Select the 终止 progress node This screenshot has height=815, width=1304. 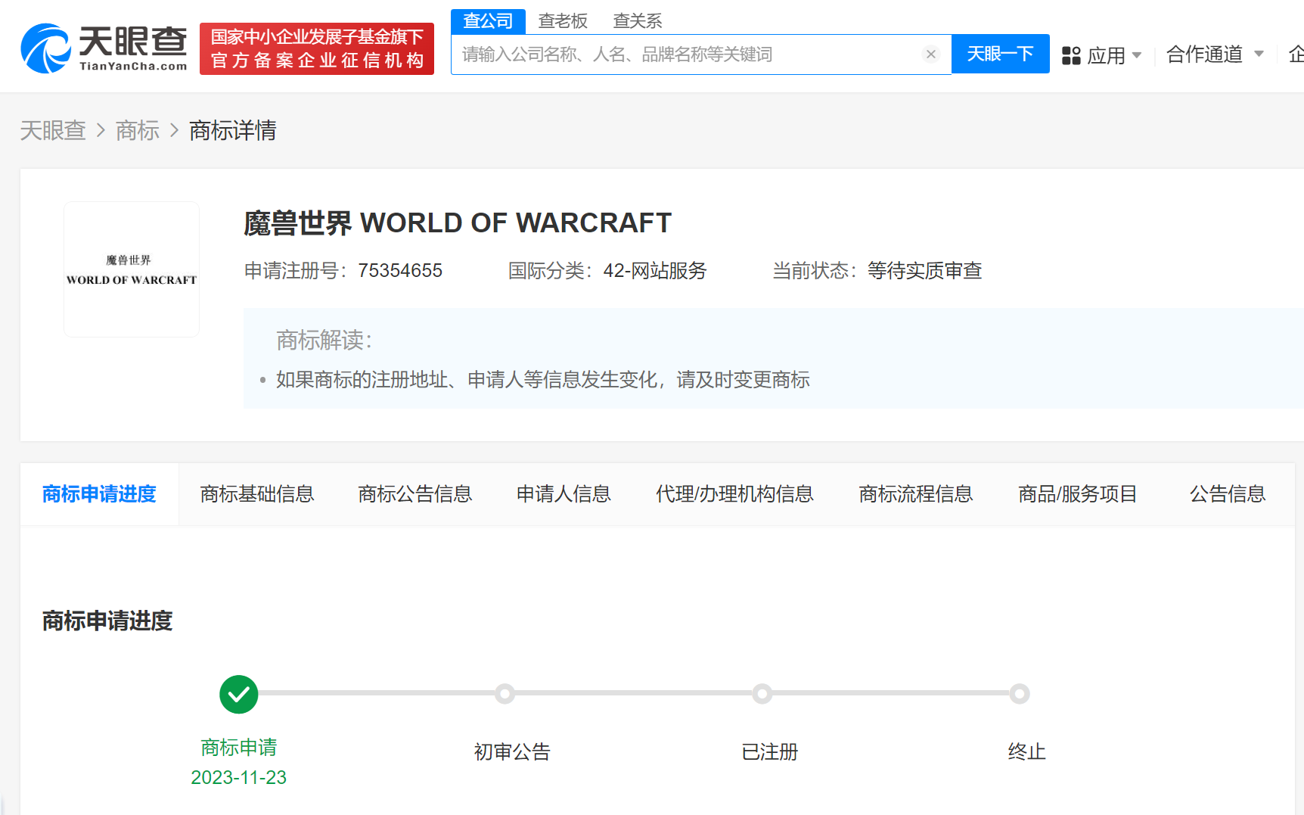(1020, 694)
